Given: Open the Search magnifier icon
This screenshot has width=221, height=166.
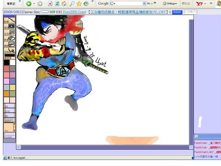Looking at the screenshot, I should [72, 4].
